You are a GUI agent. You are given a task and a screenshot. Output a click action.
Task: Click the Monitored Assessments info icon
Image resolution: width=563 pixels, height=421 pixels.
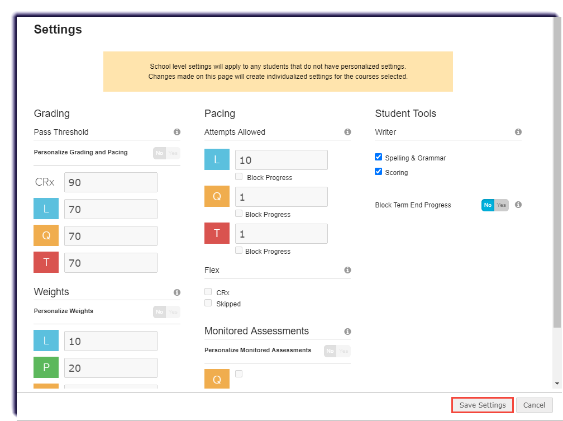[347, 331]
